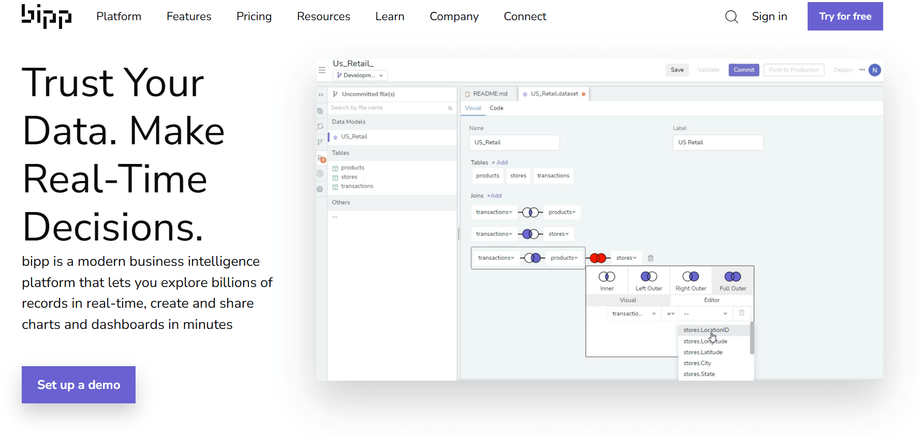Click the left-outer join icon before stores
Viewport: 923px width, 437px height.
click(x=530, y=234)
